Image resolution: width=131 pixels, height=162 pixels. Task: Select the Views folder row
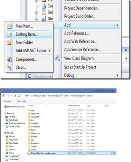click(x=72, y=150)
